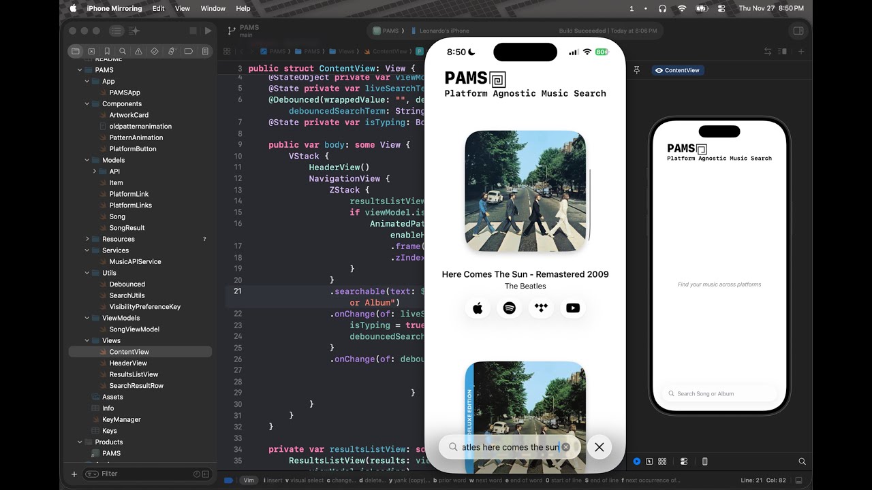The height and width of the screenshot is (490, 872).
Task: Open the Breakpoint navigator icon
Action: [x=188, y=51]
